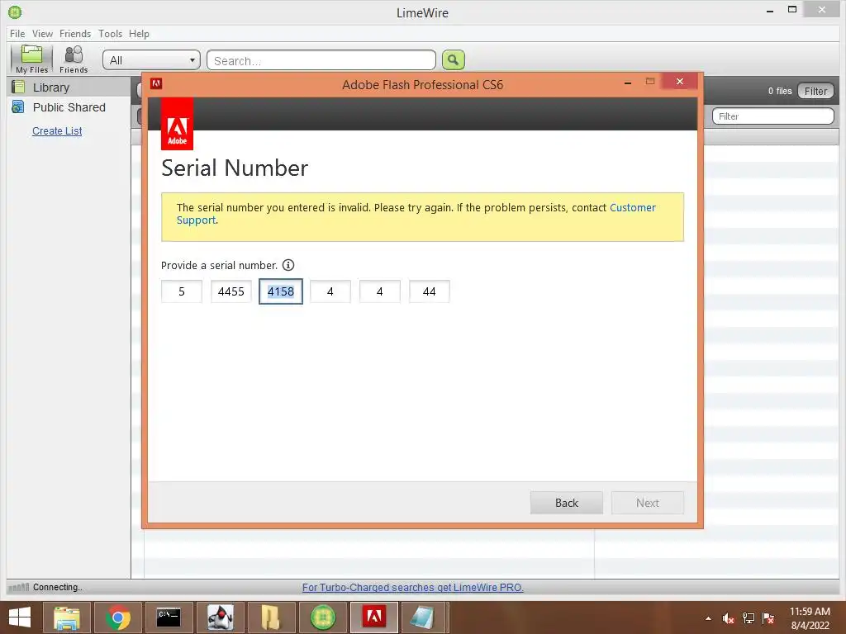Screen dimensions: 846x634
Task: Click the Create List link
Action: point(57,131)
